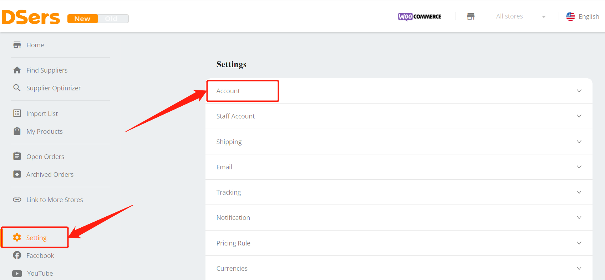Click the US flag language icon

point(570,16)
